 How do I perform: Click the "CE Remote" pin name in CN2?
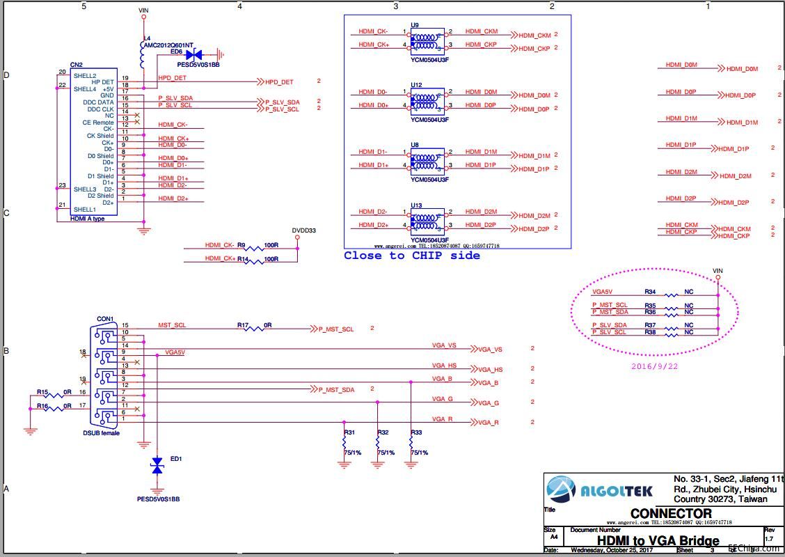tap(98, 123)
